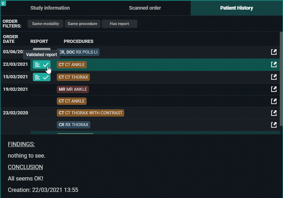Toggle the Same modality filter

click(x=45, y=24)
